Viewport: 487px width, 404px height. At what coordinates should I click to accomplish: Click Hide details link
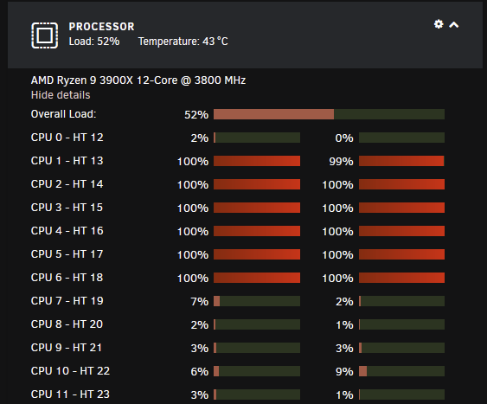coord(61,95)
